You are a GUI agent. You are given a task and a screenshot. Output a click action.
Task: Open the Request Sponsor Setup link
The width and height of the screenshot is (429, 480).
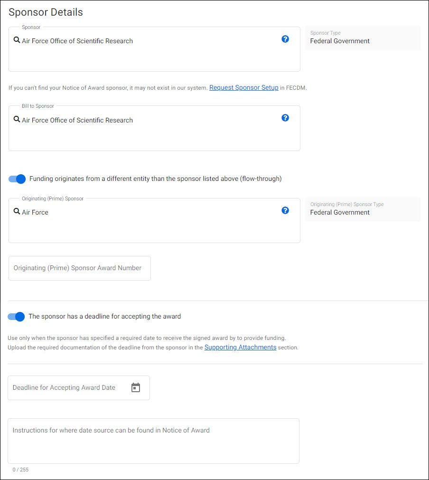coord(243,87)
